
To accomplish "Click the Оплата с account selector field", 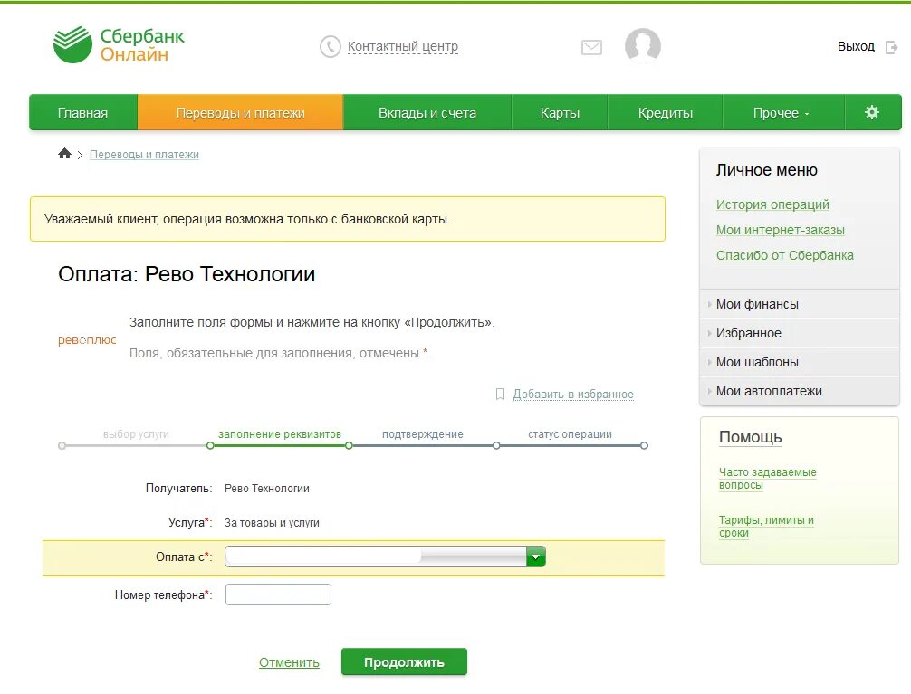I will (x=385, y=556).
